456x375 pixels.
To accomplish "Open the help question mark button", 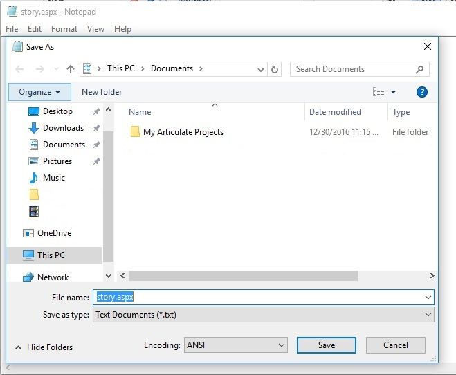I will pos(421,92).
